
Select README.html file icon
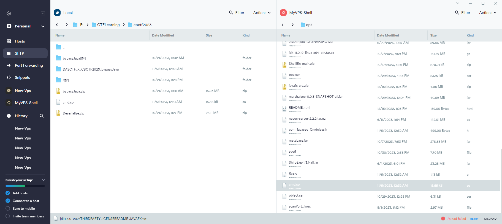pyautogui.click(x=284, y=109)
